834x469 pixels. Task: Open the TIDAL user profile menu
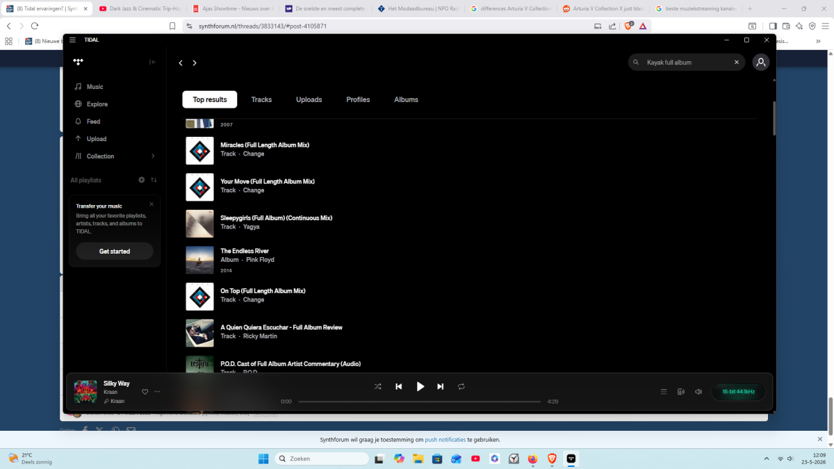pos(761,63)
